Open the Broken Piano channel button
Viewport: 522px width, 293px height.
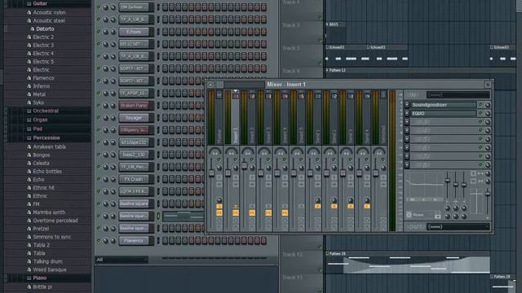pyautogui.click(x=135, y=106)
